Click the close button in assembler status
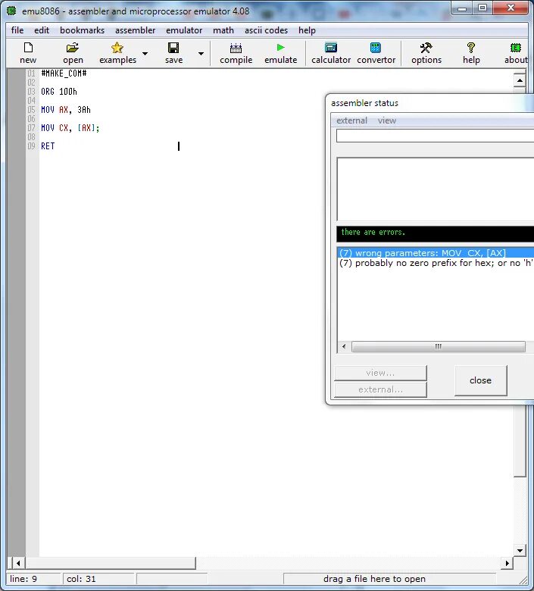The width and height of the screenshot is (534, 591). 480,380
